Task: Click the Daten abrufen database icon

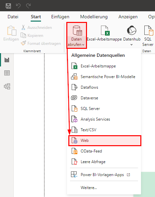Action: (77, 31)
